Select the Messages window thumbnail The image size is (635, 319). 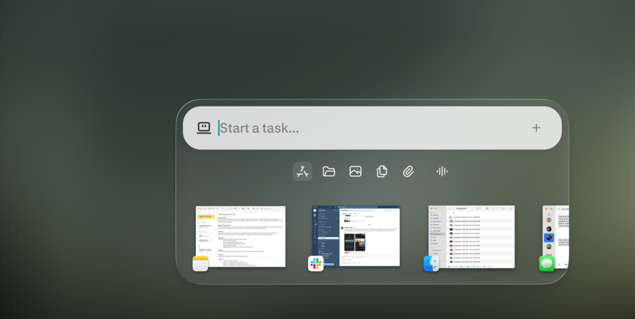point(556,236)
